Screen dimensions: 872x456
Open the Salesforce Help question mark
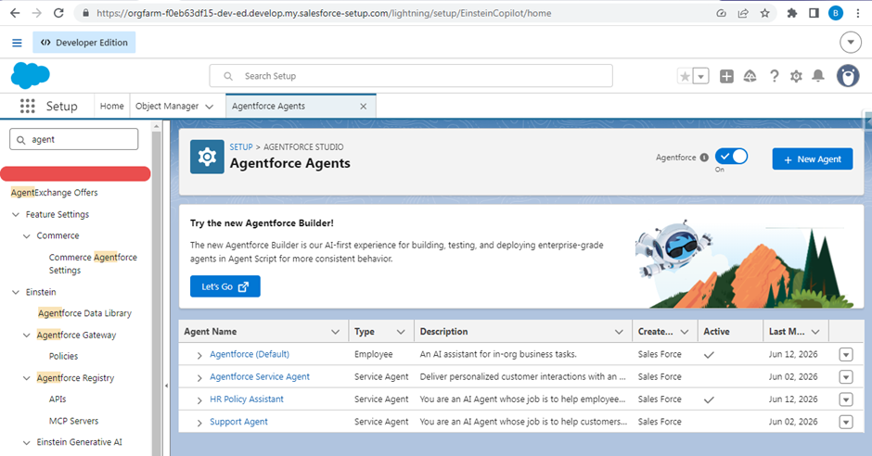(774, 76)
